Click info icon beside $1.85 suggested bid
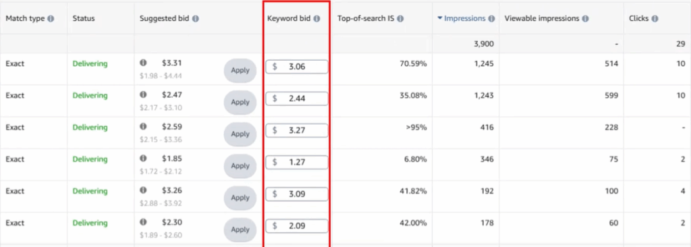This screenshot has width=691, height=247. (x=143, y=158)
